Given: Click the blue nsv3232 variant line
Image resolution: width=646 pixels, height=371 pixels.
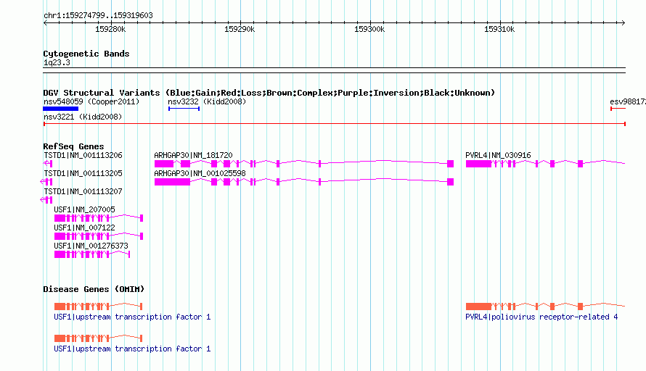Looking at the screenshot, I should click(184, 109).
